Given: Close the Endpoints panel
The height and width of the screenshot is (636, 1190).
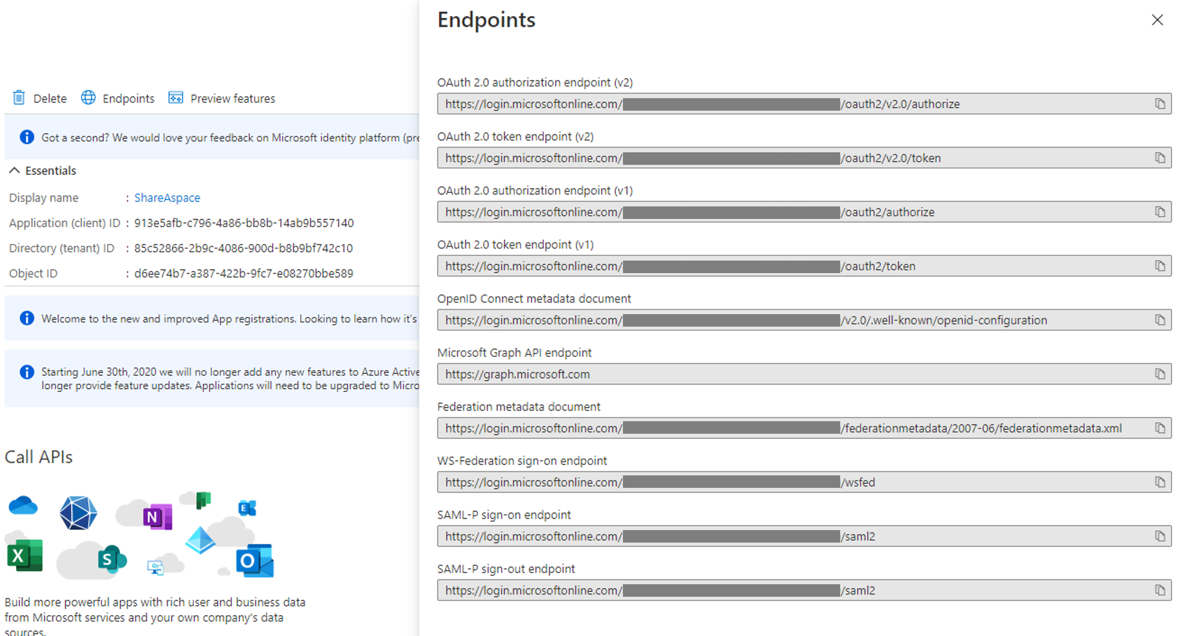Looking at the screenshot, I should (x=1157, y=20).
